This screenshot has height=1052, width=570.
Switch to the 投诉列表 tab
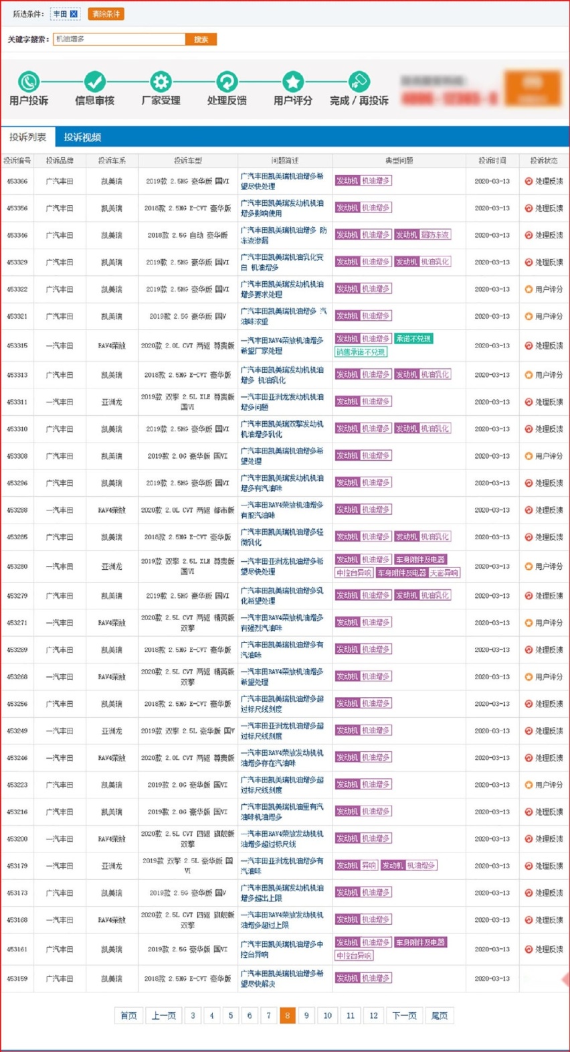coord(28,137)
